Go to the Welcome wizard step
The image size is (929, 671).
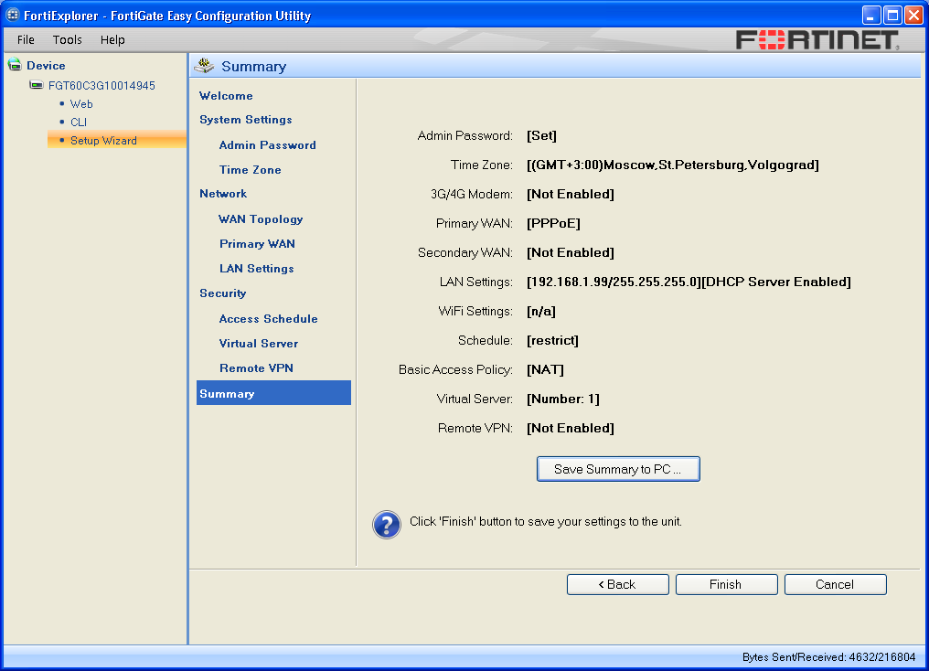pos(226,95)
